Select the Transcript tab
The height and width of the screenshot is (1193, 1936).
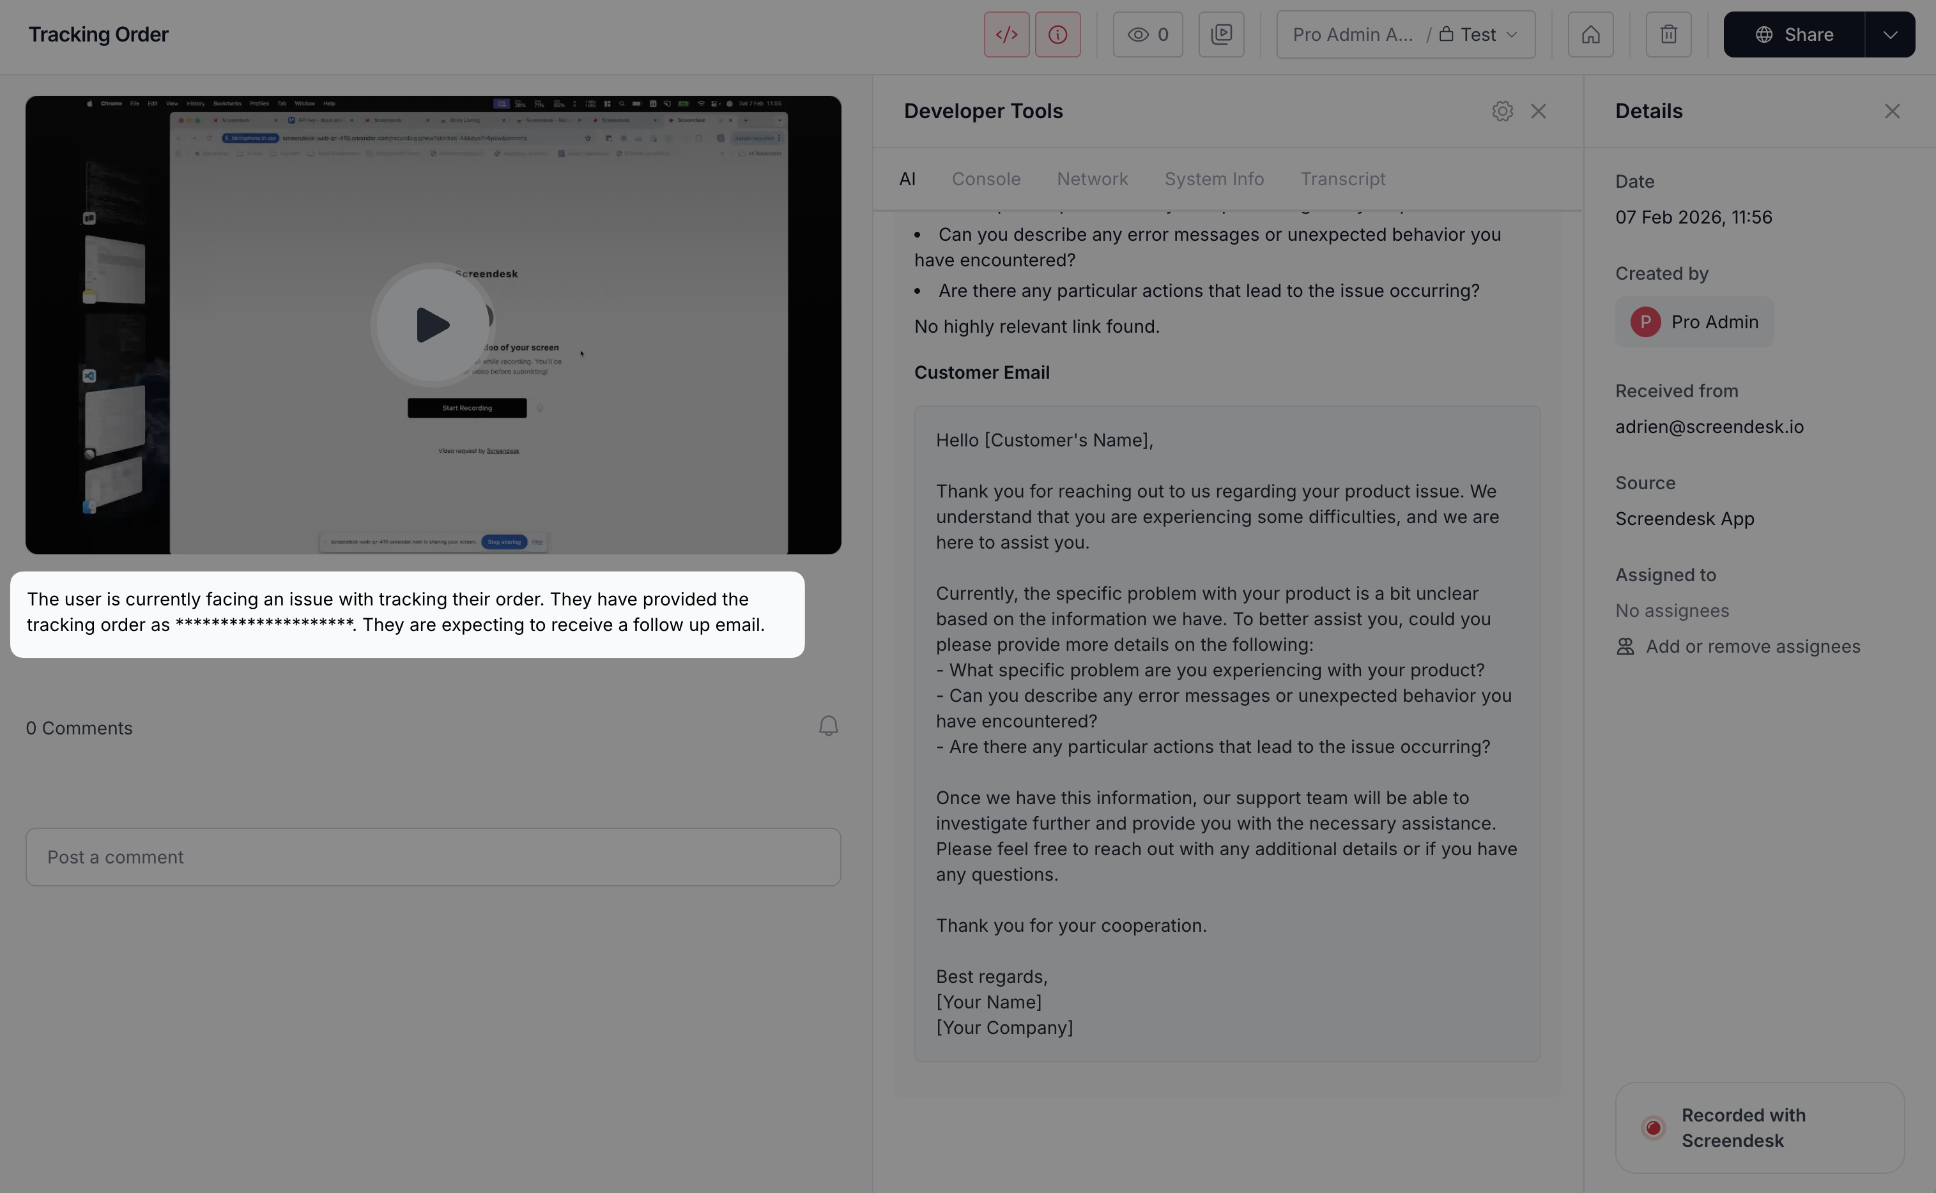coord(1342,179)
